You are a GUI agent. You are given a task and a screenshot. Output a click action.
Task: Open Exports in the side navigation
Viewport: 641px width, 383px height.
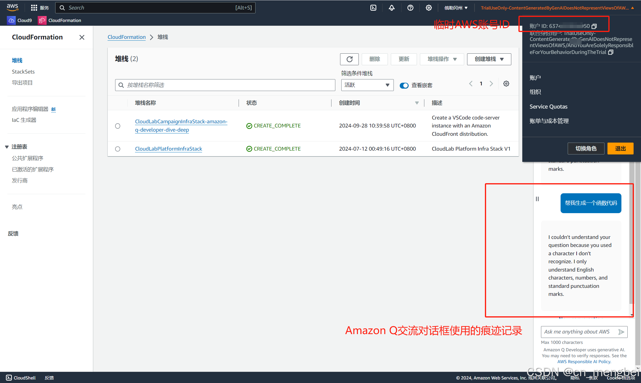coord(22,83)
